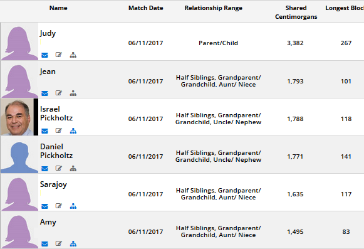Click Daniel Pickholtz's blue avatar

coord(19,155)
